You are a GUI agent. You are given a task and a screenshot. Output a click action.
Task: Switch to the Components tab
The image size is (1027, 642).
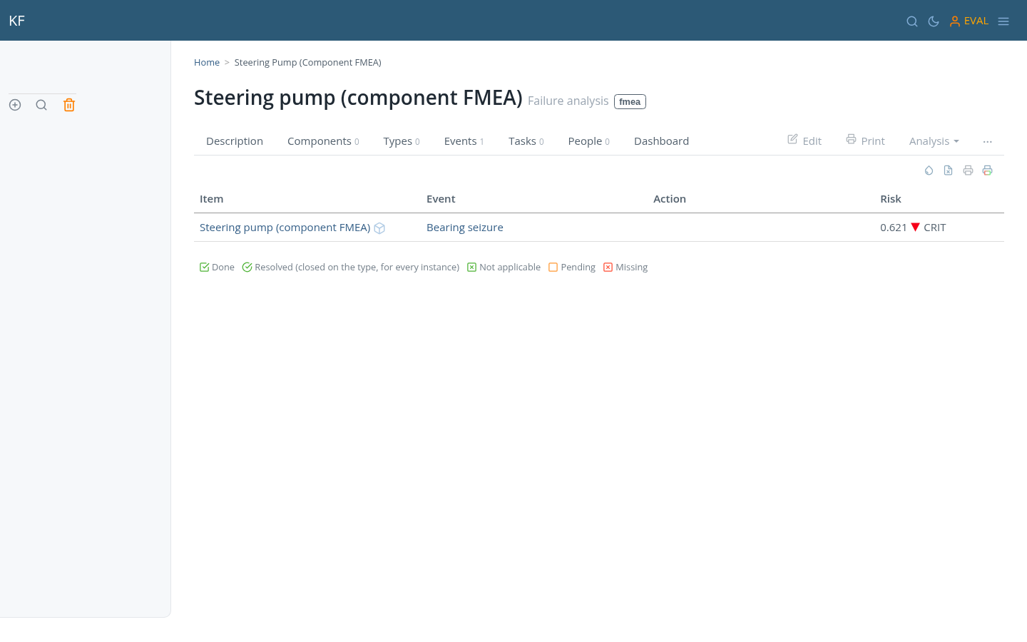coord(323,141)
